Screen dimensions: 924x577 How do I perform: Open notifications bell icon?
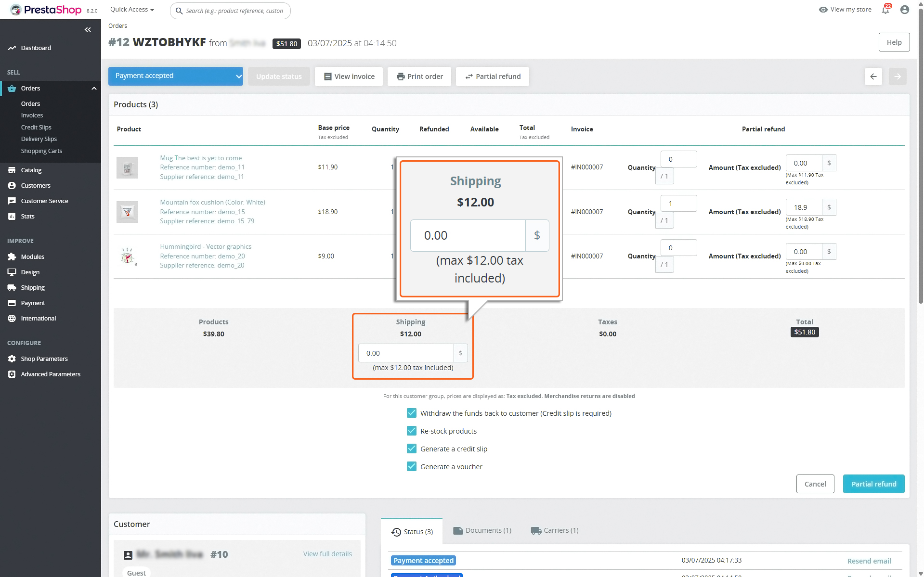point(885,10)
